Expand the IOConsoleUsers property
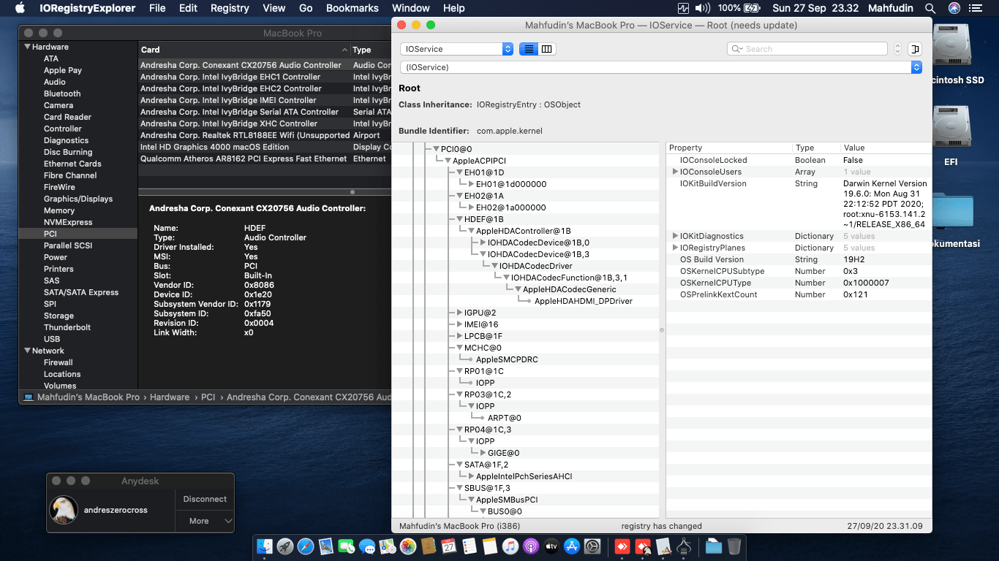 point(675,172)
